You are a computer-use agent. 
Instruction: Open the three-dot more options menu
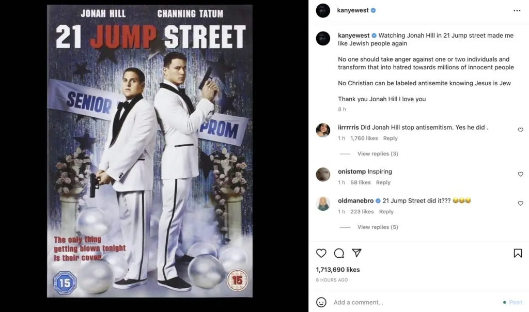coord(517,10)
